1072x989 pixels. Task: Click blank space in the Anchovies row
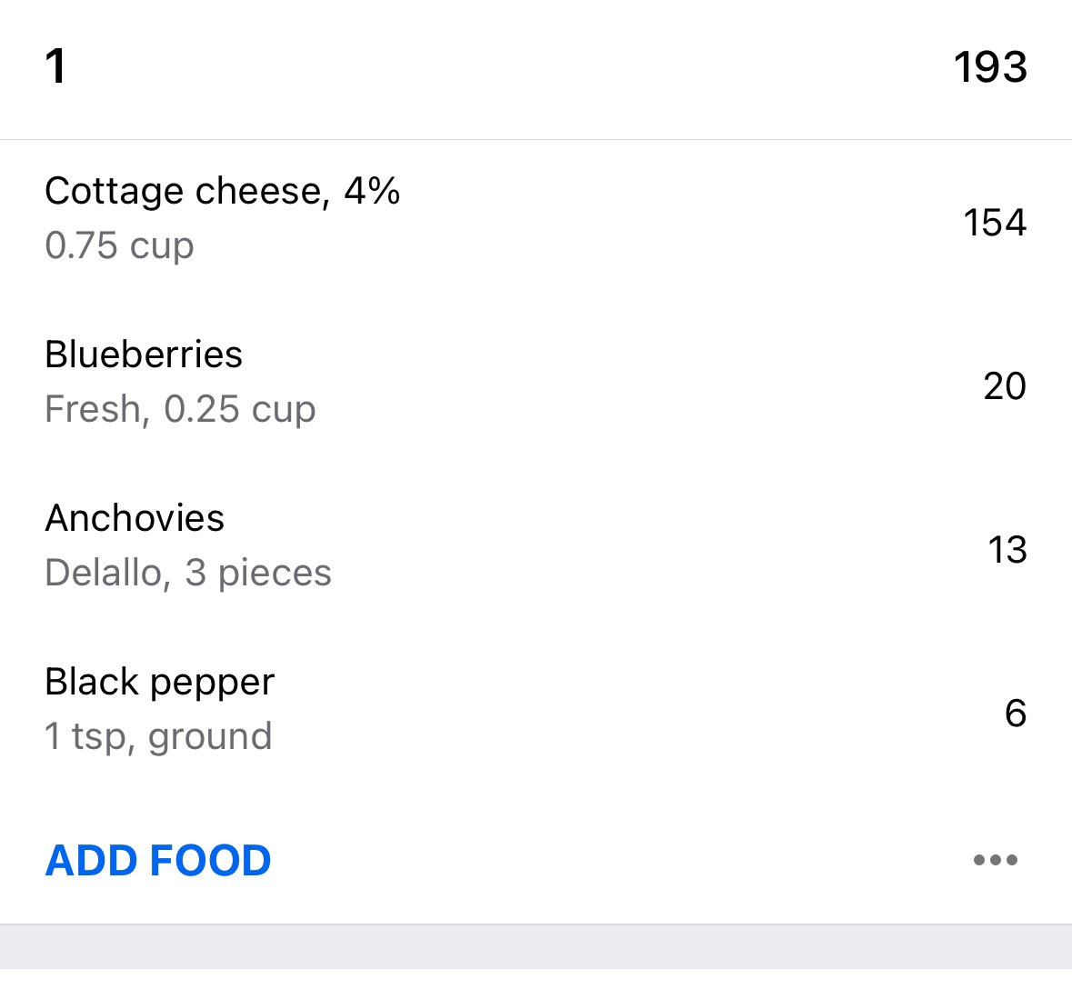[656, 547]
